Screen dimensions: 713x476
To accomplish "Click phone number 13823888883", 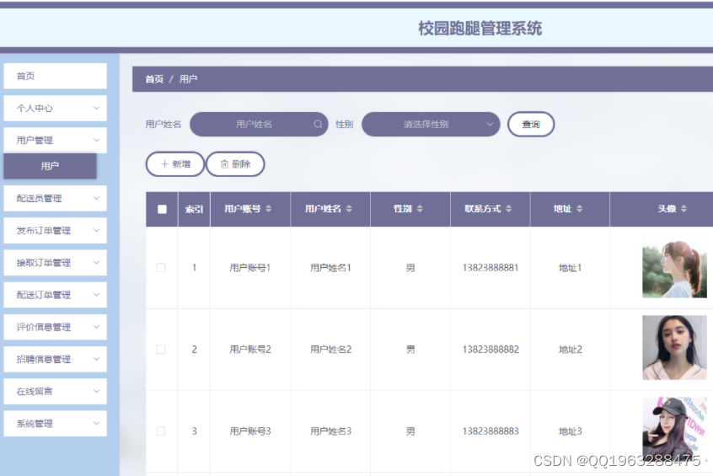I will (491, 431).
